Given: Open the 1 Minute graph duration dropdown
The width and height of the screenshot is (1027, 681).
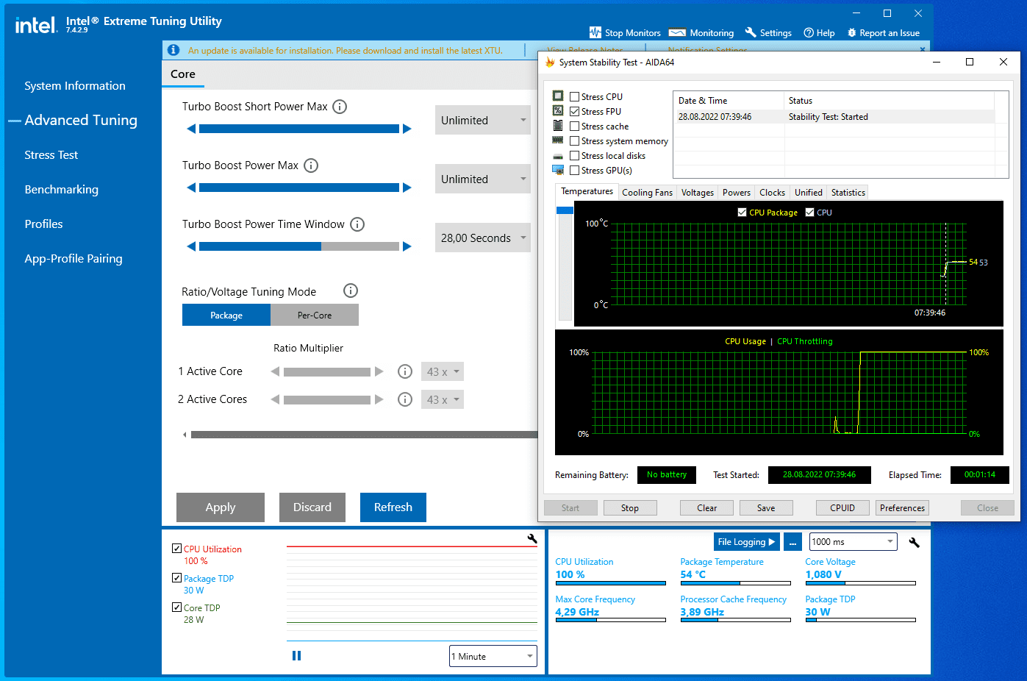Looking at the screenshot, I should point(493,656).
